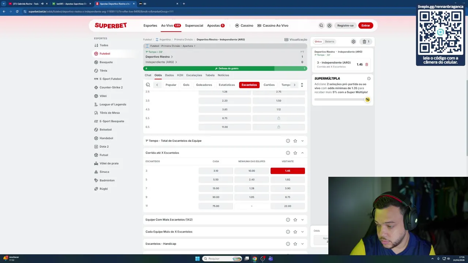Select the 13.00 Casa odd for 7 escanteios
Viewport: 468px width, 263px height.
(216, 188)
